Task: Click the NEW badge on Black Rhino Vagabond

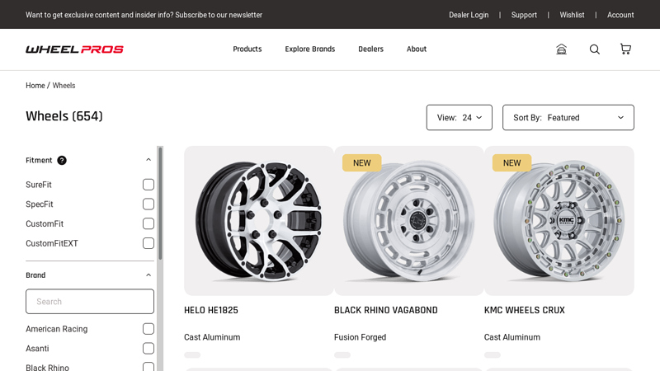Action: (362, 162)
